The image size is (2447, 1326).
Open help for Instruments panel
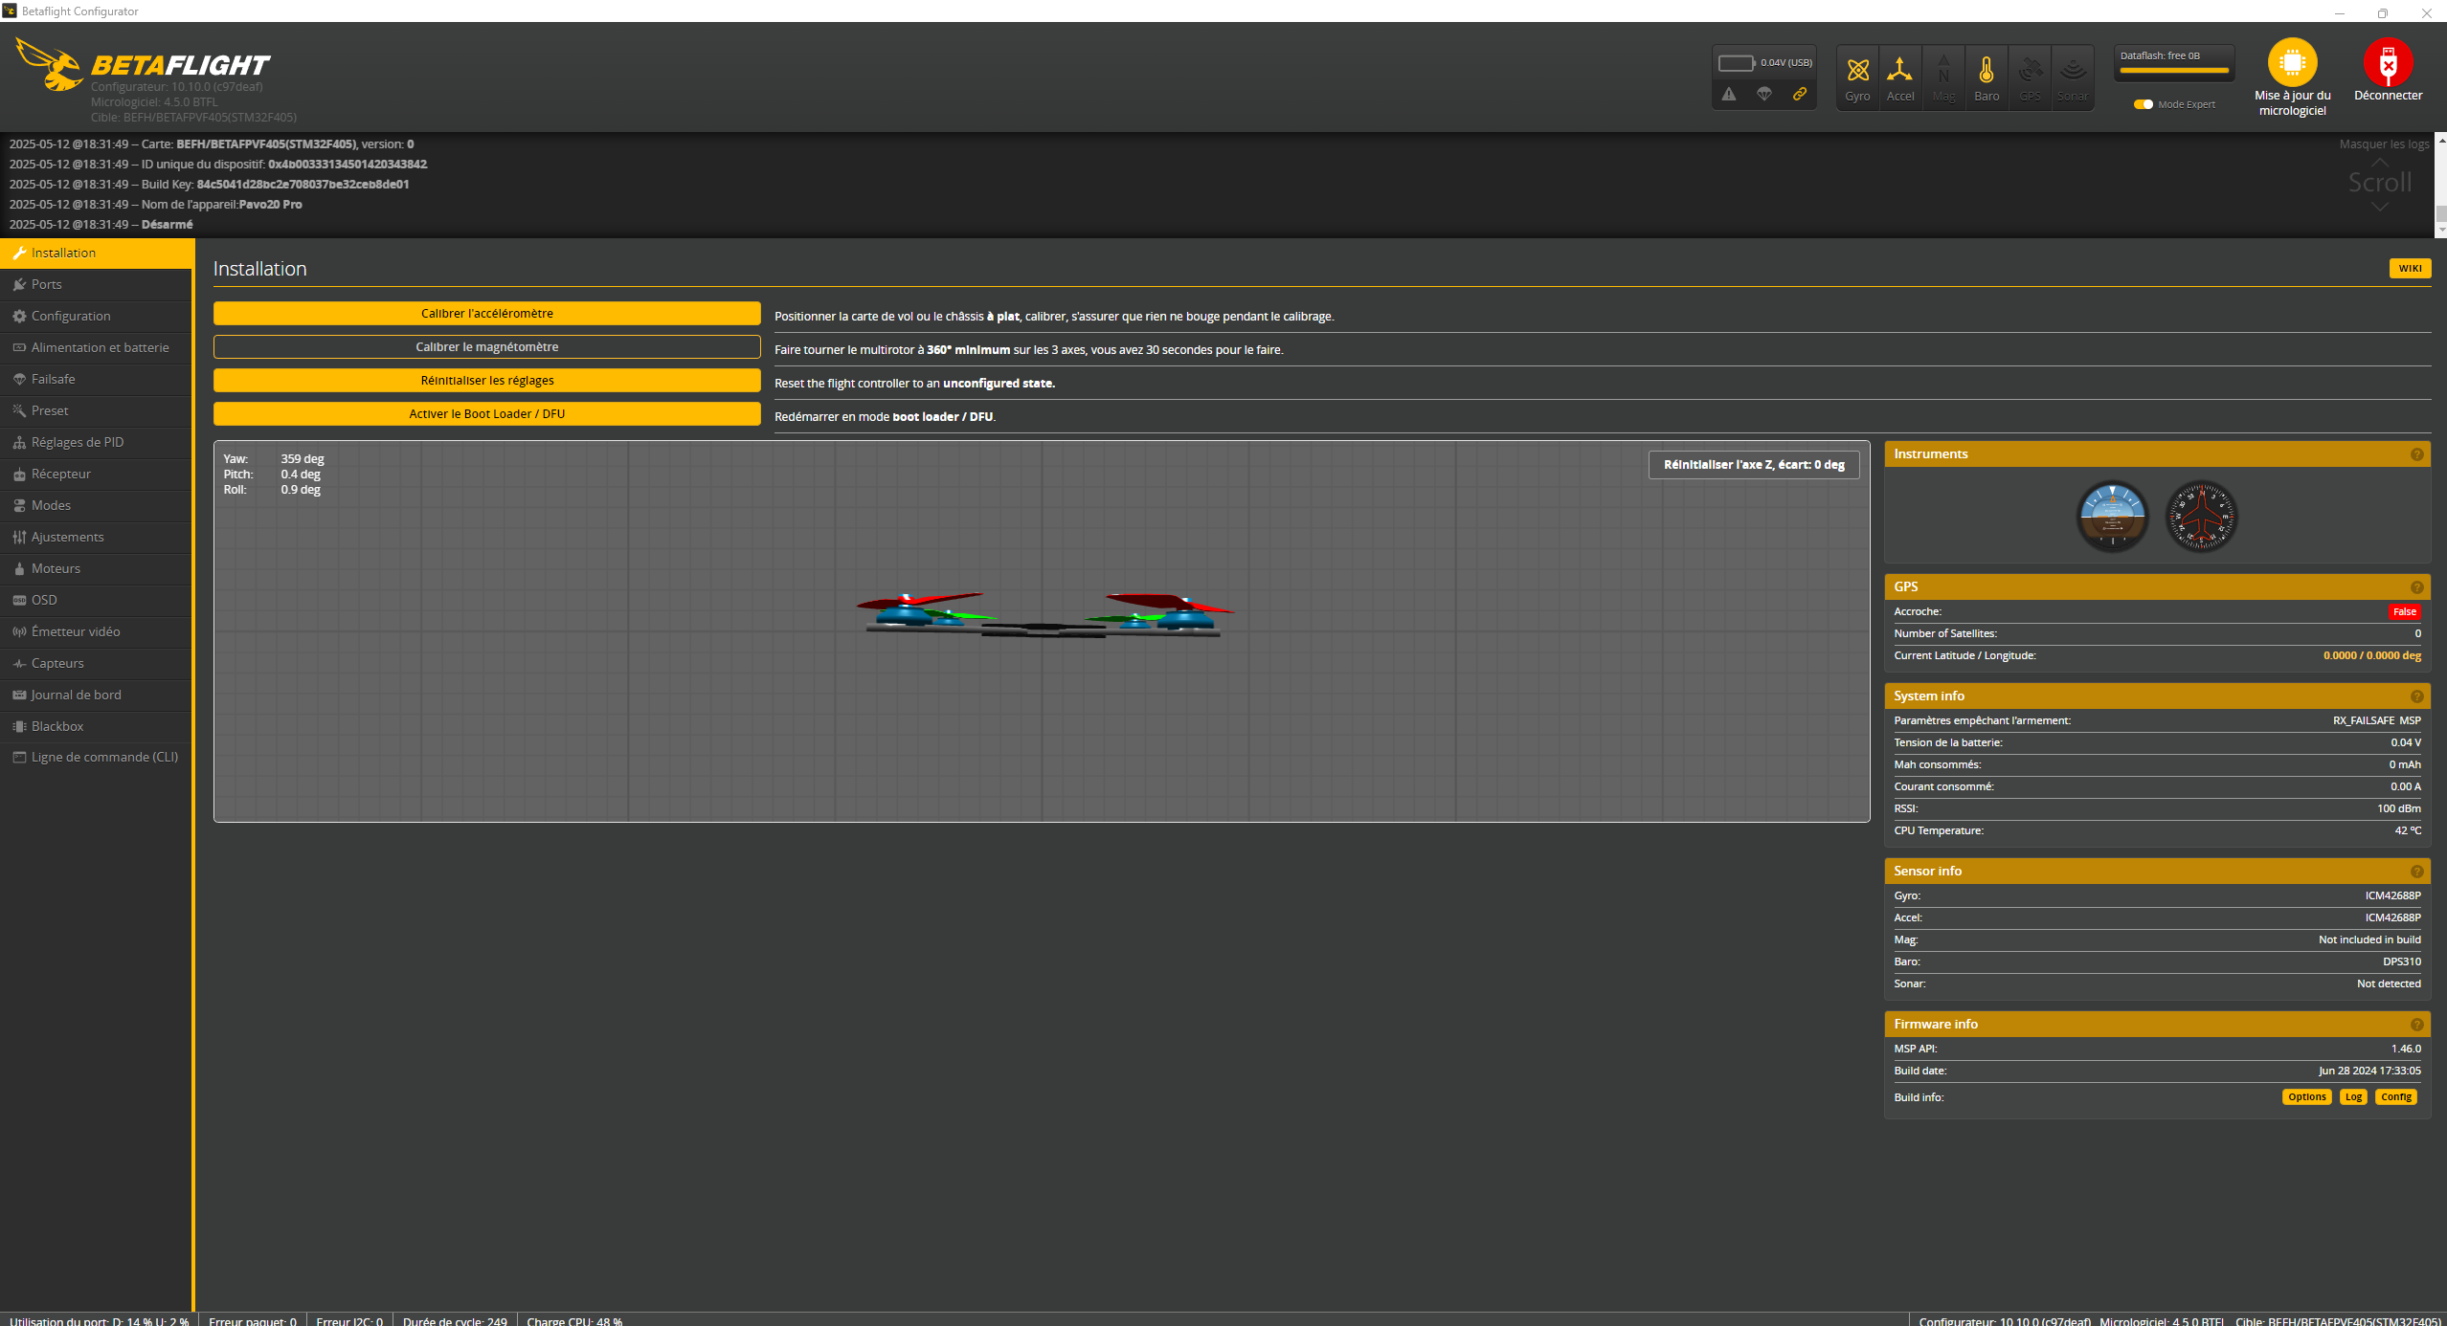[x=2416, y=454]
